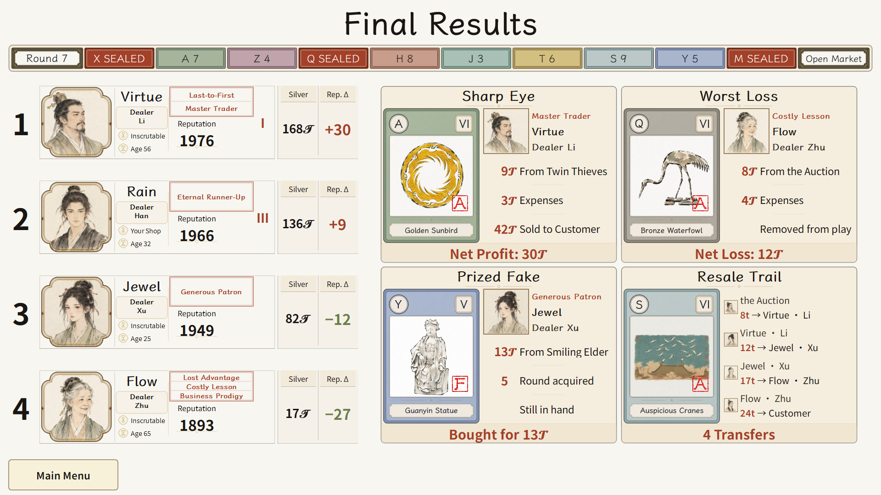The image size is (881, 495).
Task: Click the Inscrutable icon in Virtue's row
Action: 123,136
